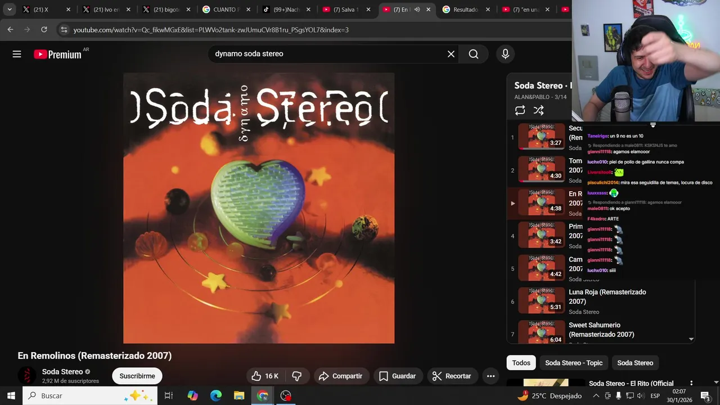
Task: Close the active (7) En YouTube tab
Action: point(428,10)
